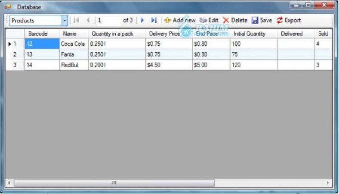The width and height of the screenshot is (339, 194).
Task: Select the barcode cell '13'
Action: click(x=42, y=54)
